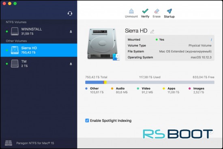Viewport: 223px width, 149px height.
Task: Click the 'Physical Volume' value
Action: pyautogui.click(x=200, y=45)
